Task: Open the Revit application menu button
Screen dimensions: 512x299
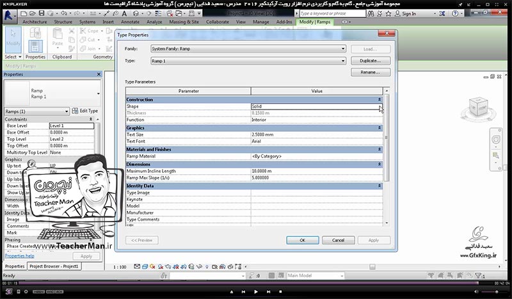Action: coord(9,15)
